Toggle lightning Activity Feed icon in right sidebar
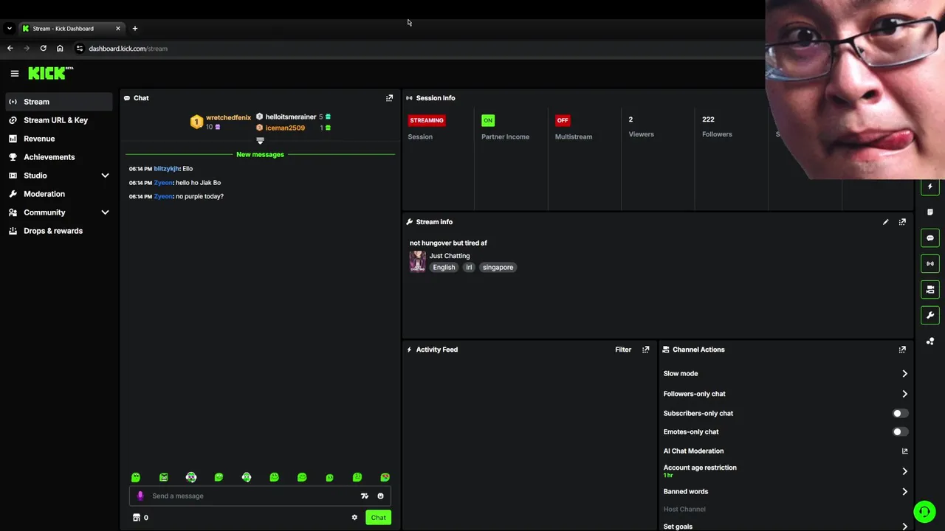The width and height of the screenshot is (945, 531). [x=930, y=187]
